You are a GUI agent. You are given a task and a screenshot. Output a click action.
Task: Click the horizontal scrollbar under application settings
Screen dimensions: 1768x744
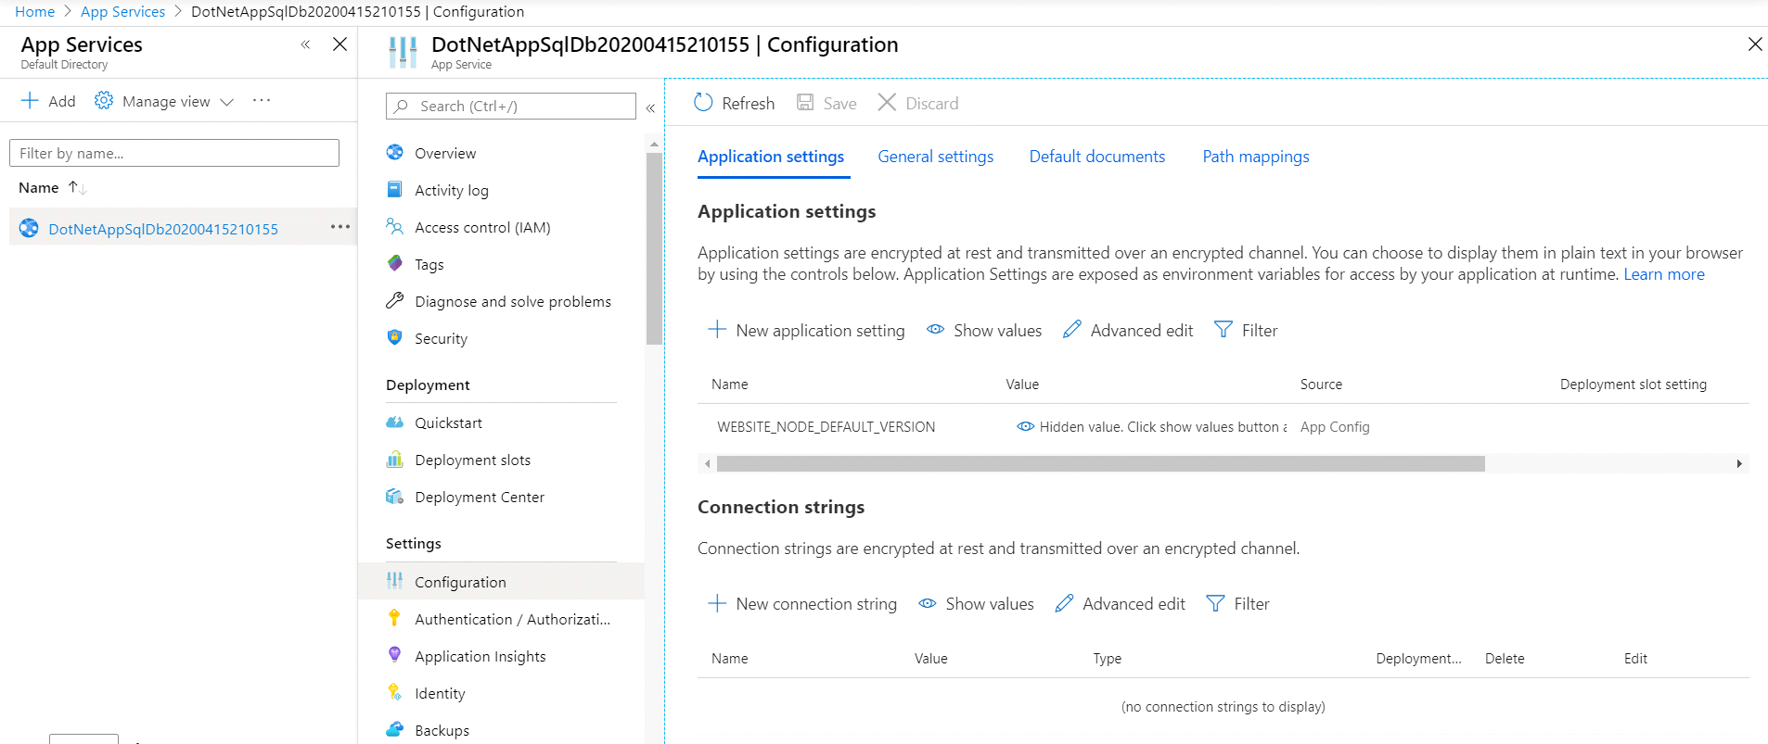[1100, 463]
